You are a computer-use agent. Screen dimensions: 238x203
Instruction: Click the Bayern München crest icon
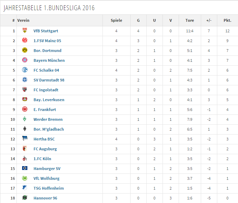25,60
